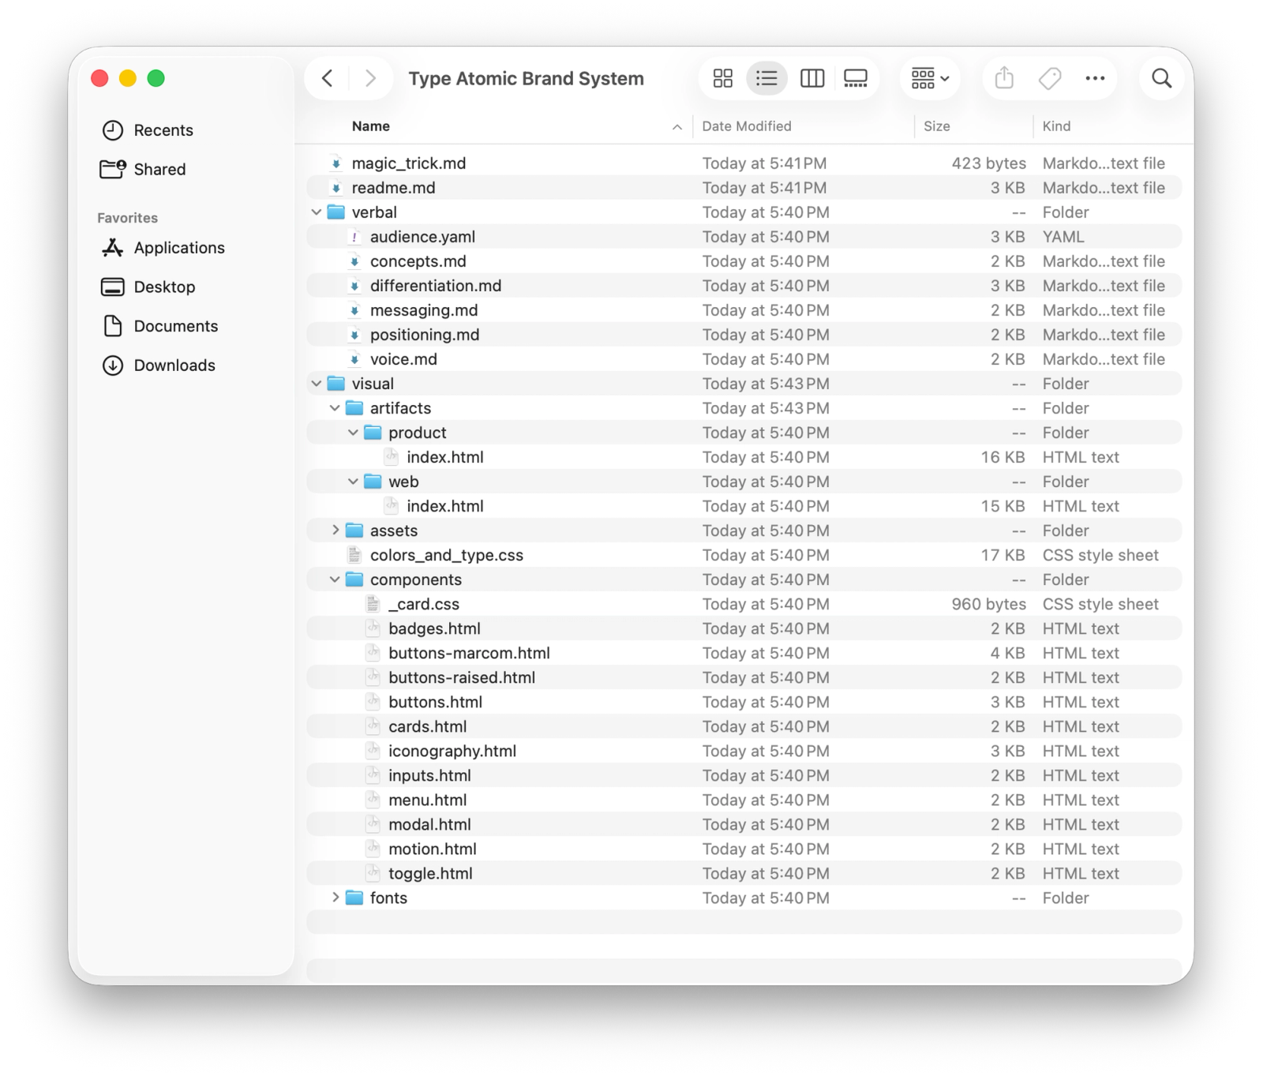Select motion.html file name
Image resolution: width=1263 pixels, height=1076 pixels.
pos(433,849)
